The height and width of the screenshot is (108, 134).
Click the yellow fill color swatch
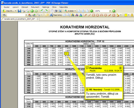(126, 15)
